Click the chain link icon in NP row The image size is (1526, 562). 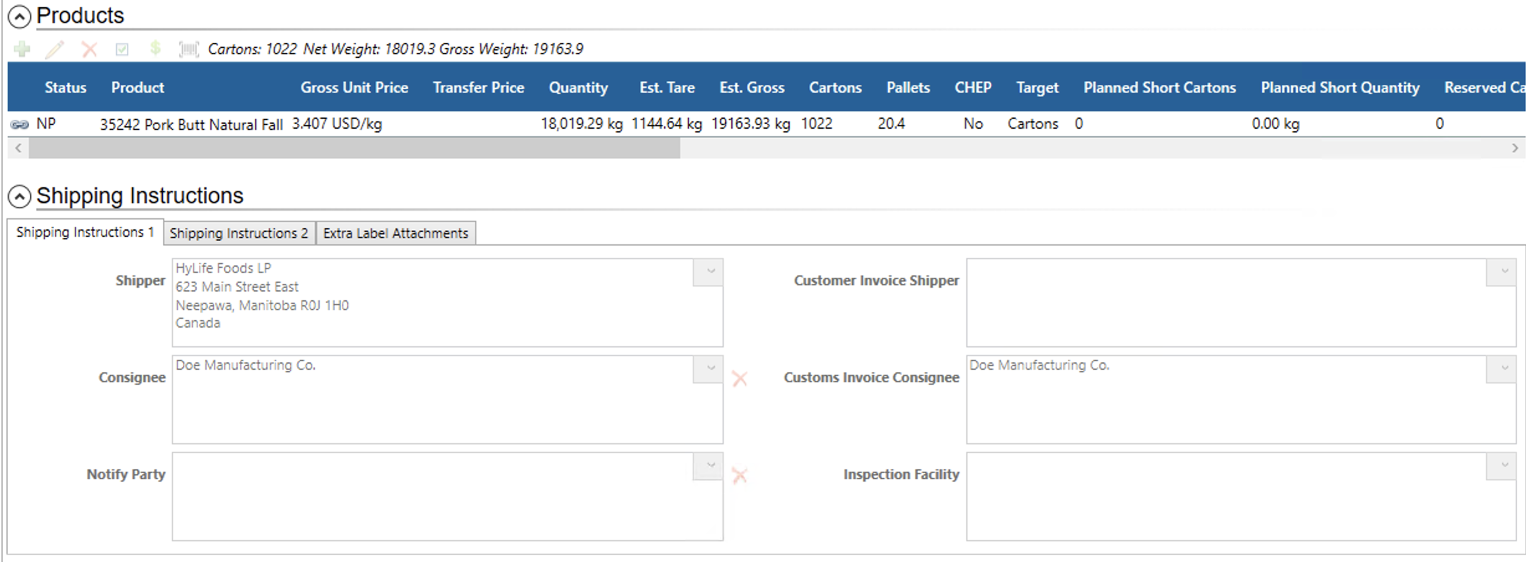19,125
